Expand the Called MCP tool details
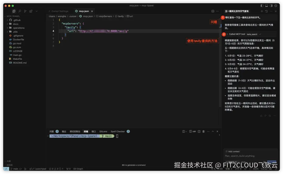Viewport: 283px width, 174px height. [x=227, y=34]
